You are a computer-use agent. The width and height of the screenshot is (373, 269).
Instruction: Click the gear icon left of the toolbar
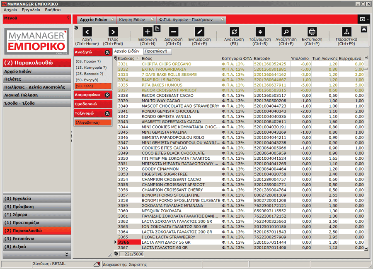pyautogui.click(x=76, y=28)
